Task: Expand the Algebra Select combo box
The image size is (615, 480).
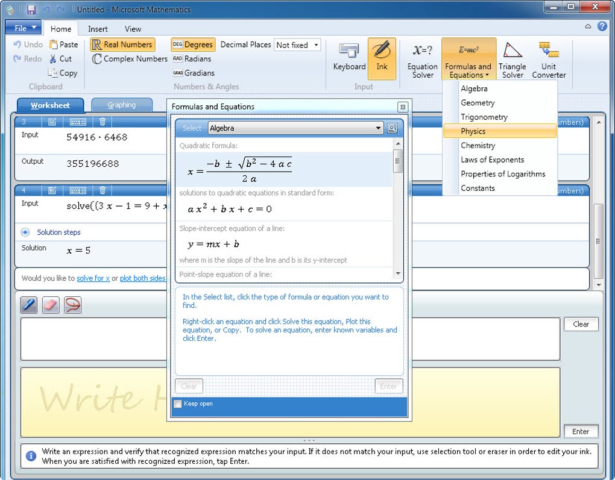Action: [x=295, y=128]
